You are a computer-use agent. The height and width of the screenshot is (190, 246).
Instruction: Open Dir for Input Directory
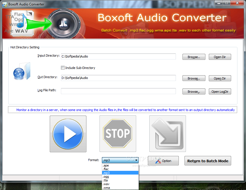220,57
